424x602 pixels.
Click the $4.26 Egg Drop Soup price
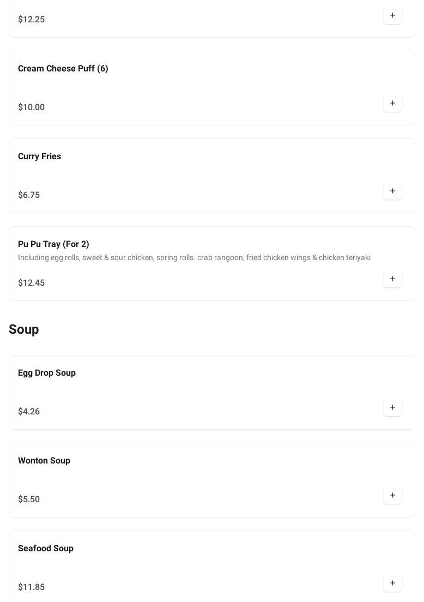[29, 412]
